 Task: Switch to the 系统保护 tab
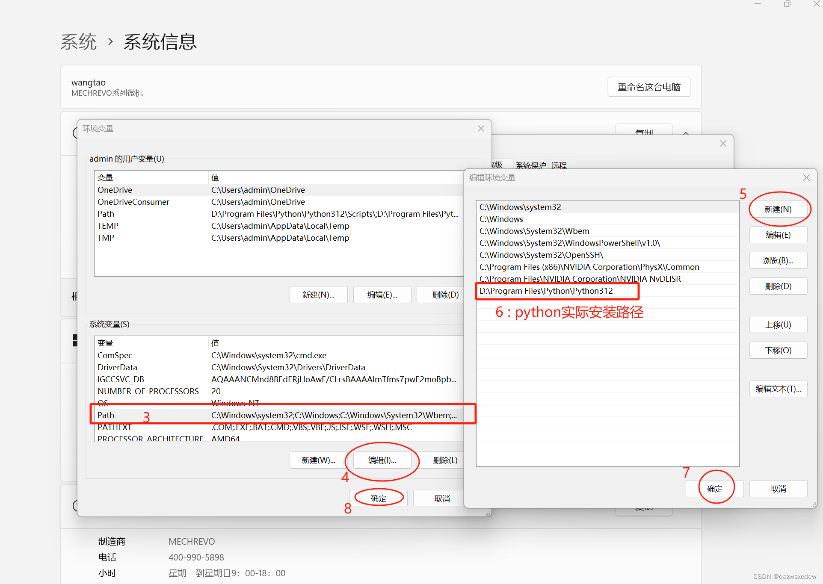pyautogui.click(x=530, y=165)
